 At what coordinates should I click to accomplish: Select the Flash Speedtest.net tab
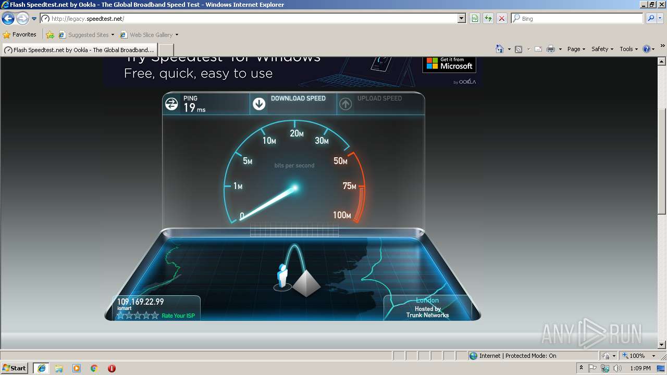(80, 50)
